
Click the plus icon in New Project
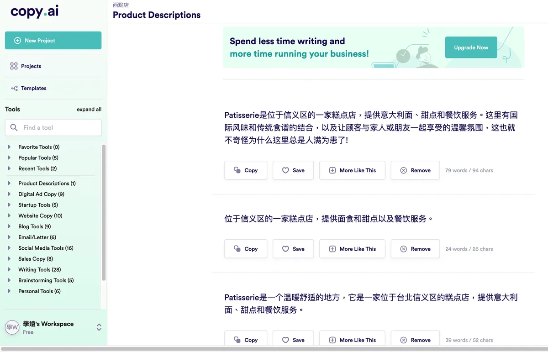coord(17,41)
